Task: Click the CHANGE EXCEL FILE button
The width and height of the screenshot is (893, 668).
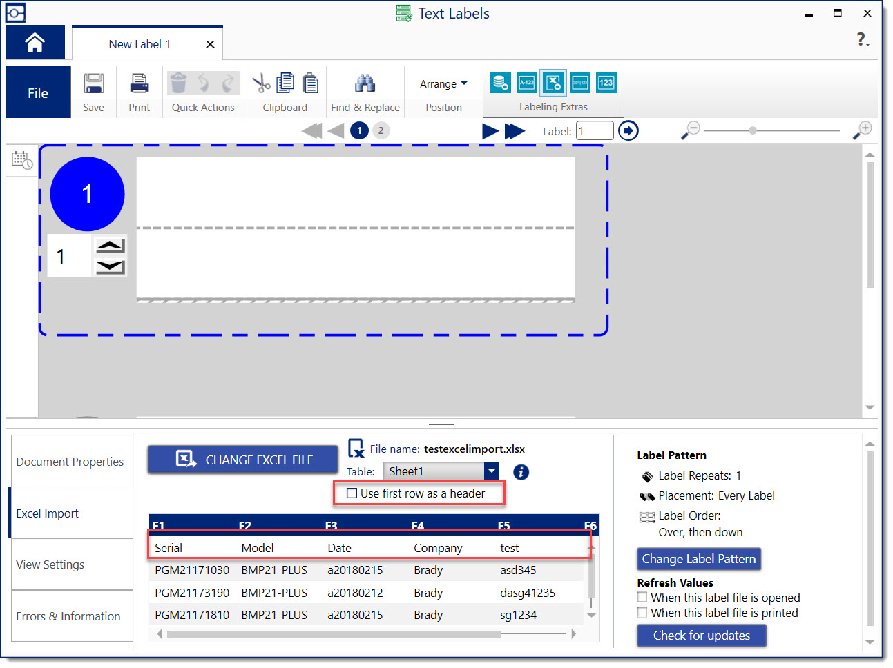Action: click(242, 460)
